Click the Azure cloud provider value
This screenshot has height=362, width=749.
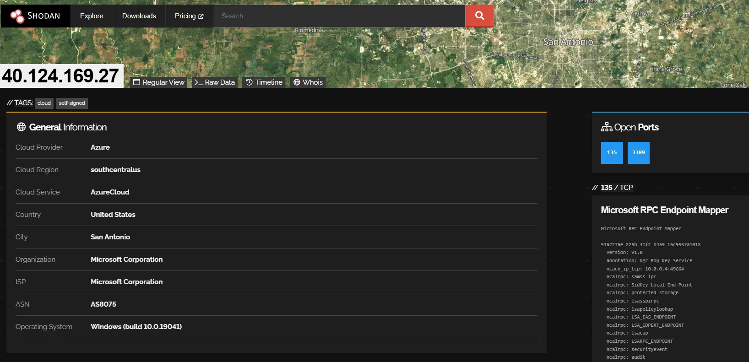click(100, 147)
